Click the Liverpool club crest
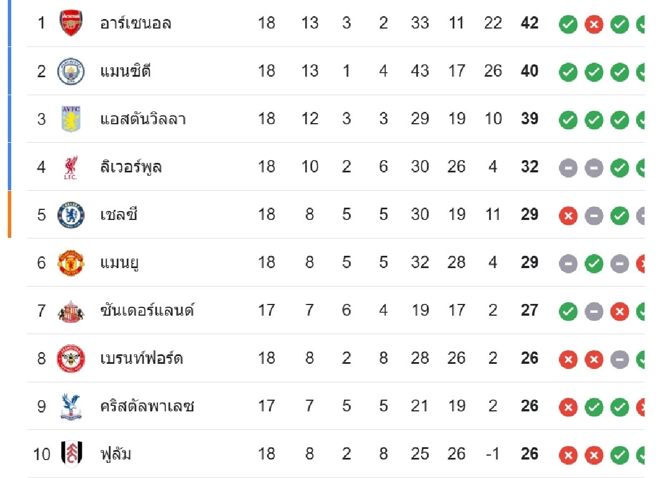 71,167
